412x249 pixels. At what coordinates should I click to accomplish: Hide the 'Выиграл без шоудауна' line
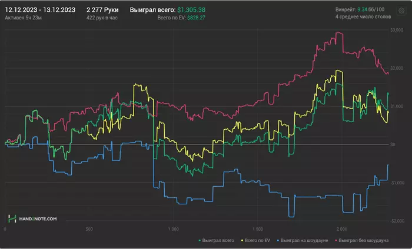point(364,241)
